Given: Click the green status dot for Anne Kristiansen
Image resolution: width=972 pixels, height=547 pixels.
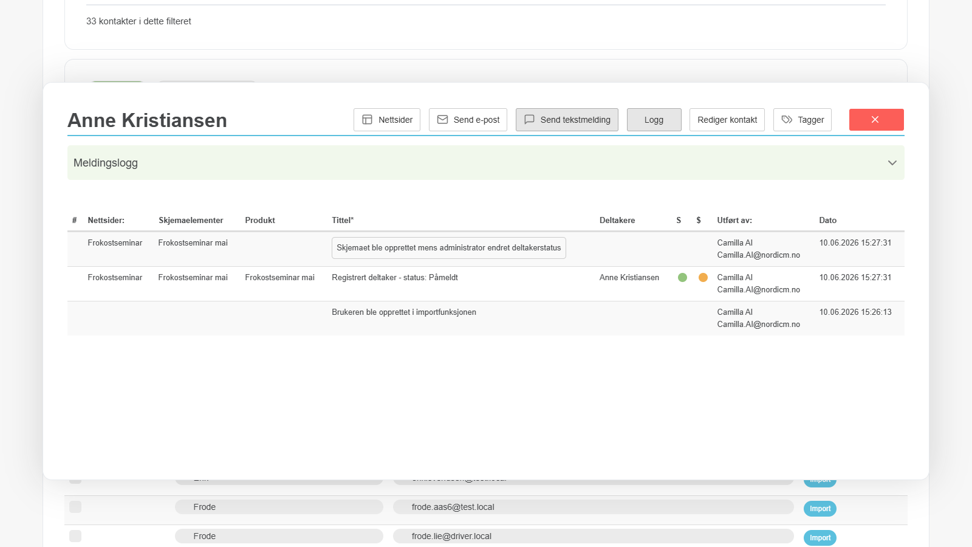Looking at the screenshot, I should point(682,278).
